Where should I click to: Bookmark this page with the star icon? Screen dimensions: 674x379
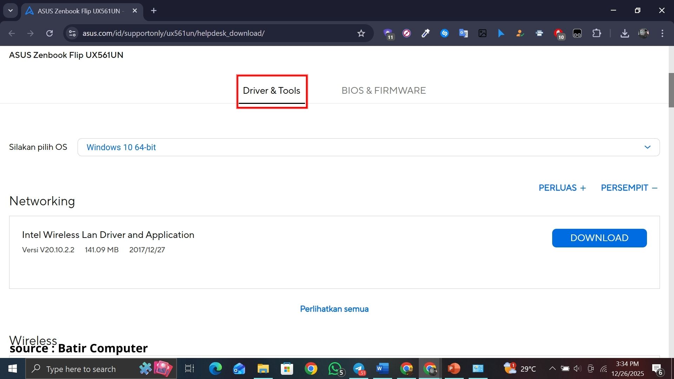click(x=361, y=33)
